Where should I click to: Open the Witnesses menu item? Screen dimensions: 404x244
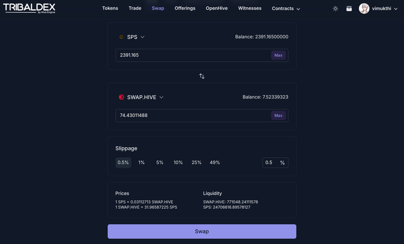point(250,8)
